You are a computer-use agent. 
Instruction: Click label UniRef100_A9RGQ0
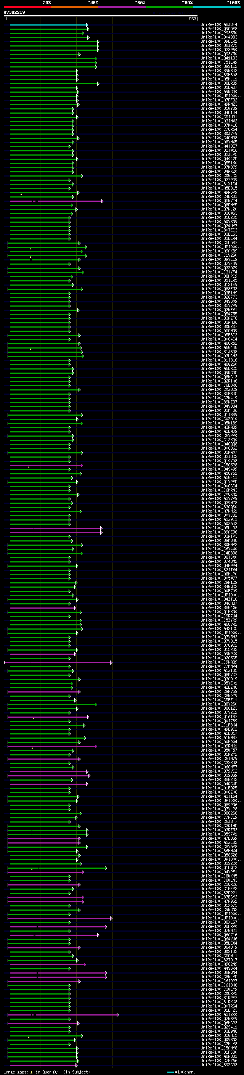[219, 92]
